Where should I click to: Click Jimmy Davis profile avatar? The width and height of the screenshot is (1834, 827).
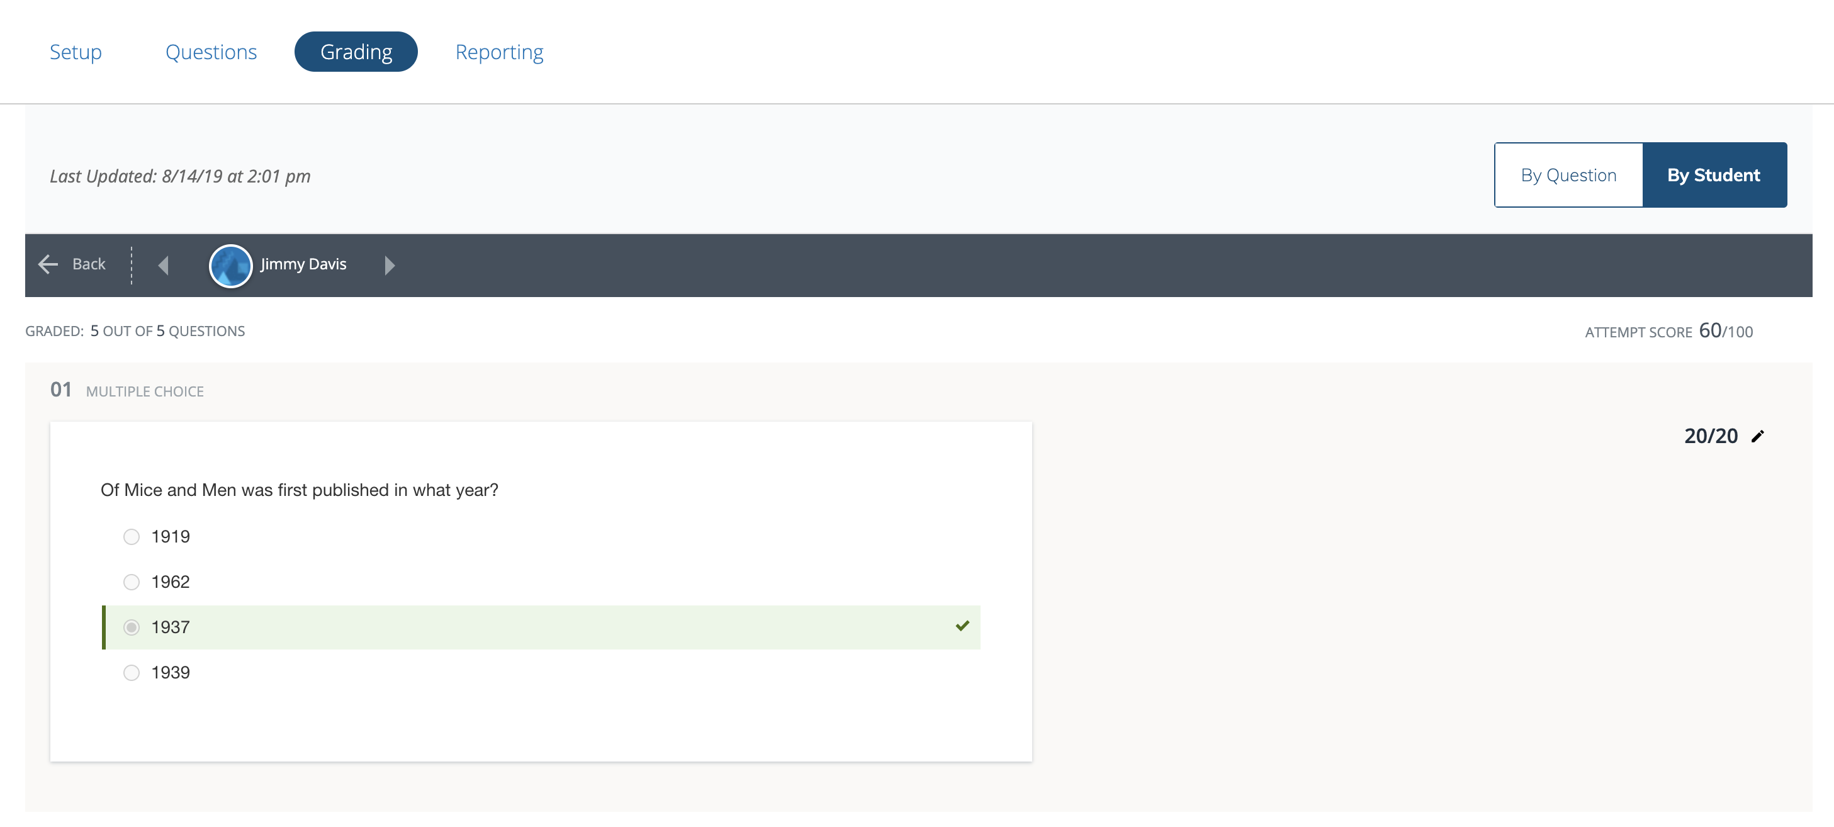click(230, 266)
